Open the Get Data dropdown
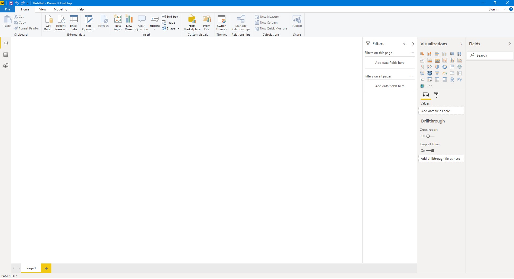514x279 pixels. 48,23
